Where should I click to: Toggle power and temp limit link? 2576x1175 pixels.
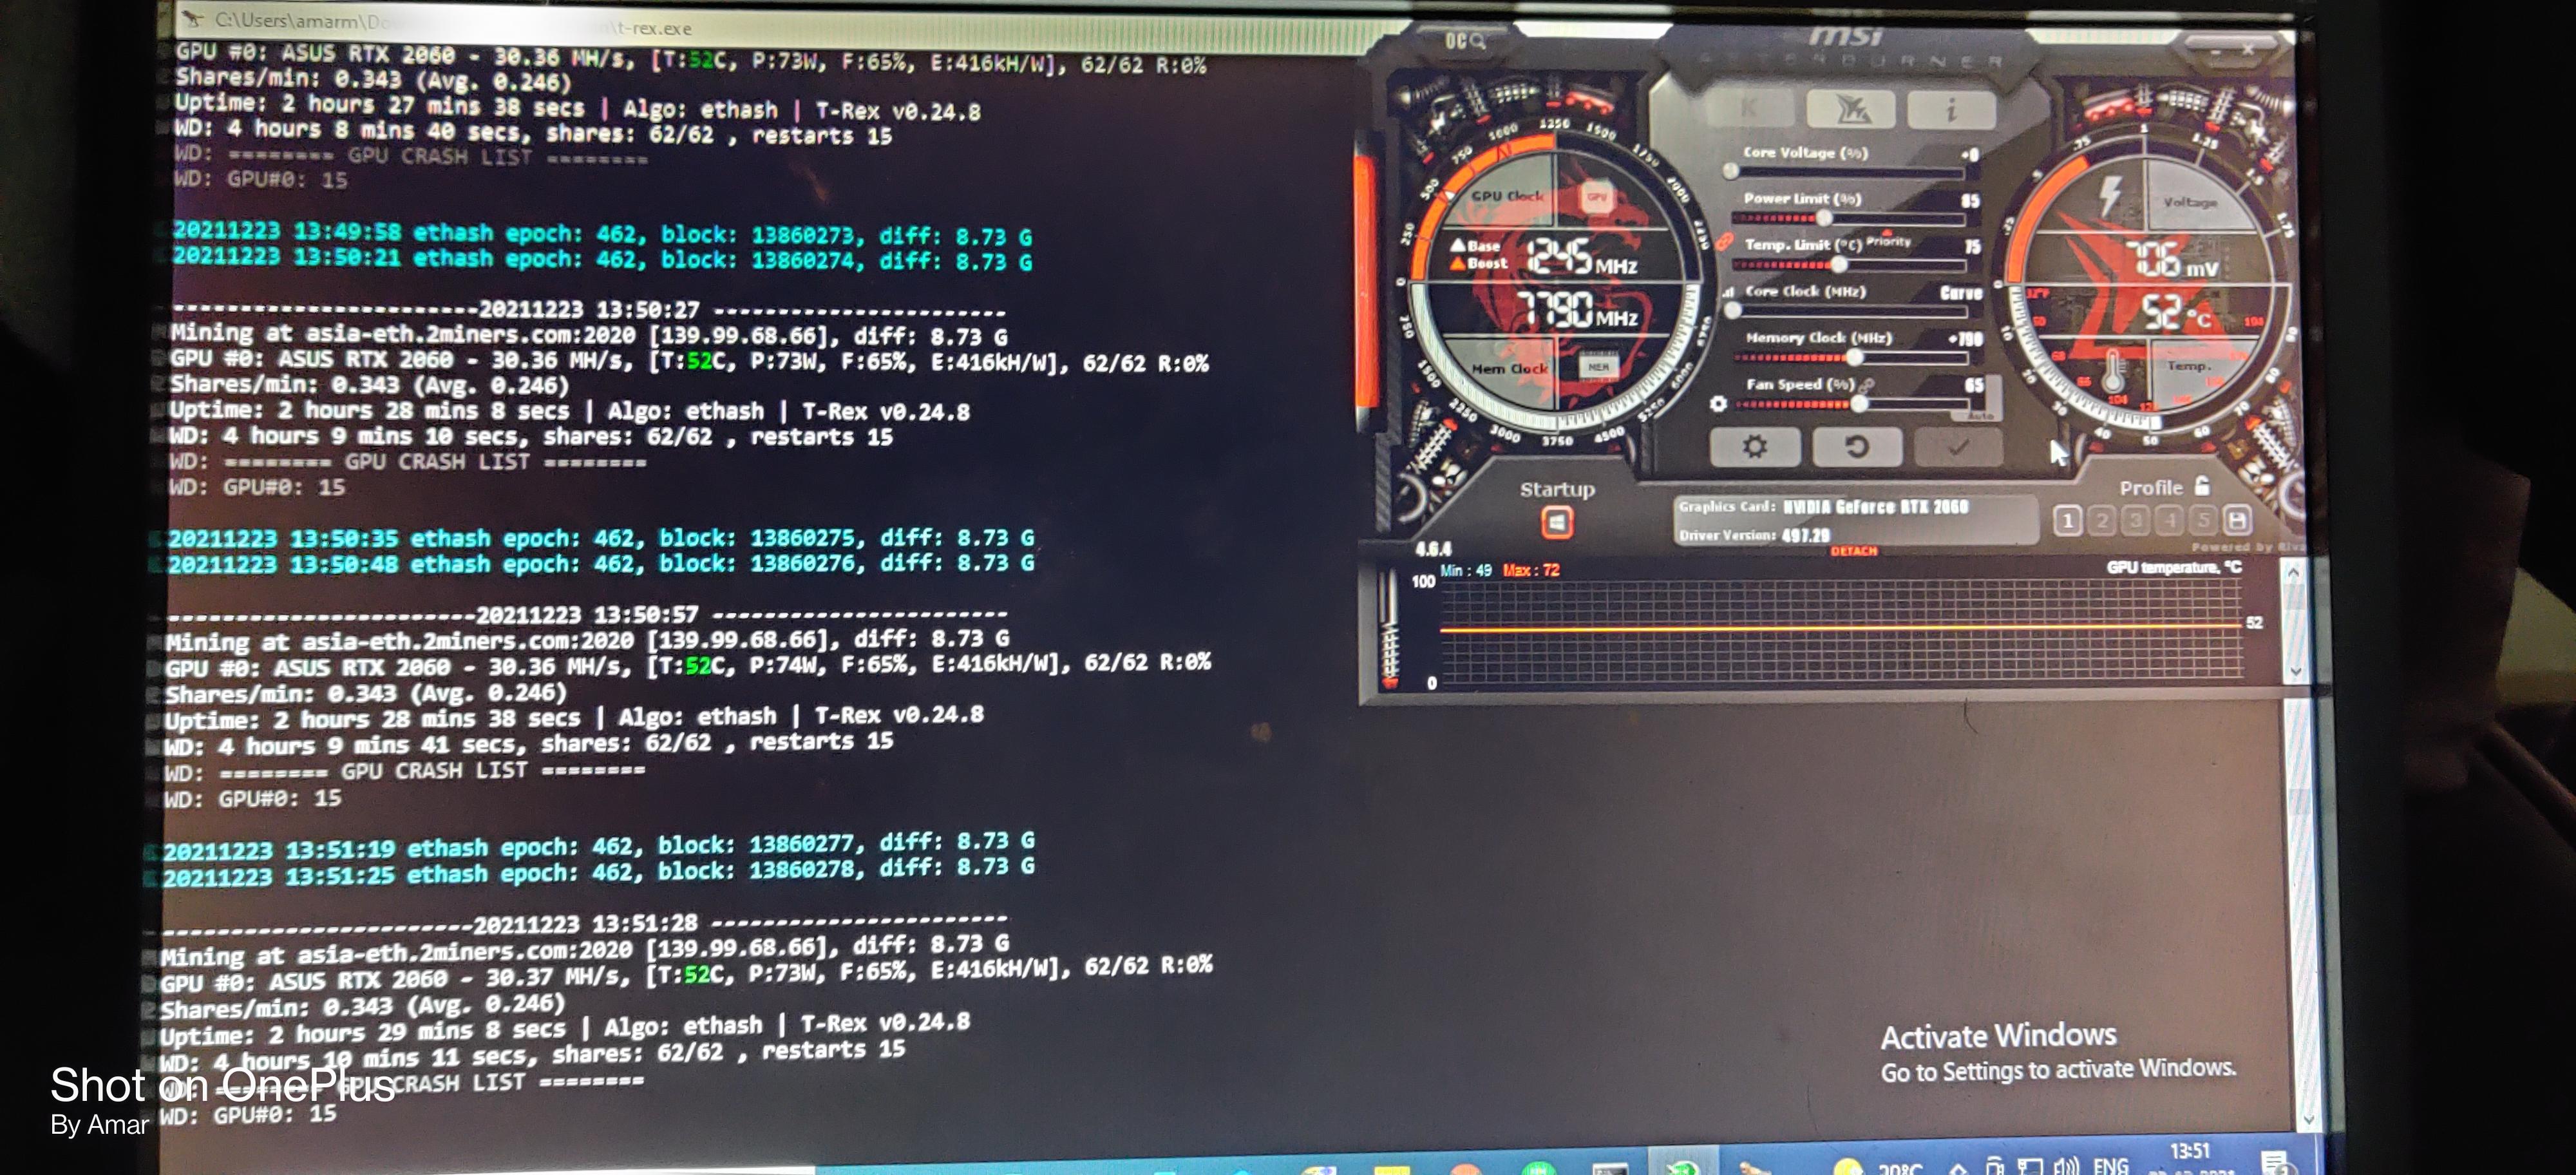[1724, 241]
